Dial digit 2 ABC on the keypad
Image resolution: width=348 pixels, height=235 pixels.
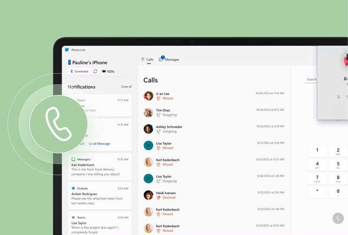[338, 151]
